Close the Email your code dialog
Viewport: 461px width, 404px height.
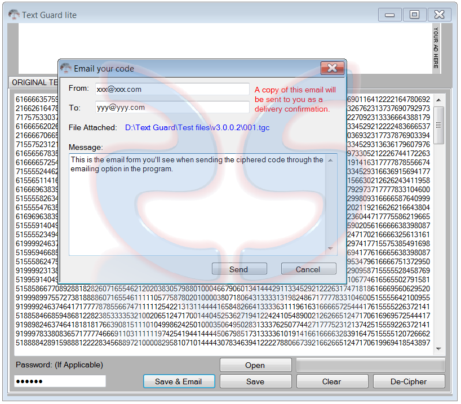tap(333, 68)
